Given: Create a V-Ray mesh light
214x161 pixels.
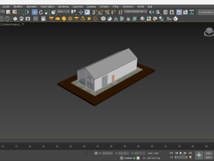Looking at the screenshot, I should (70, 19).
